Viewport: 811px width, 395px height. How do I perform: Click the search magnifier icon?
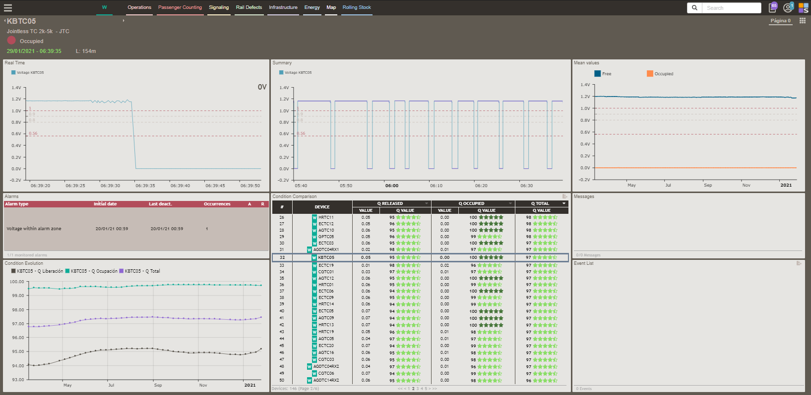[x=694, y=8]
